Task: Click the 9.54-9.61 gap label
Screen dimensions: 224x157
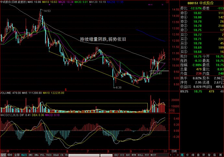Action: [x=156, y=74]
